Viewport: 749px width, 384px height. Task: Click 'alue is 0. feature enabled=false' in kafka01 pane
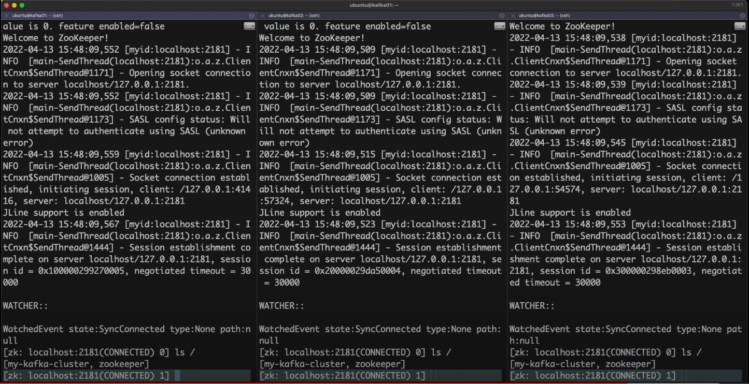[x=84, y=26]
